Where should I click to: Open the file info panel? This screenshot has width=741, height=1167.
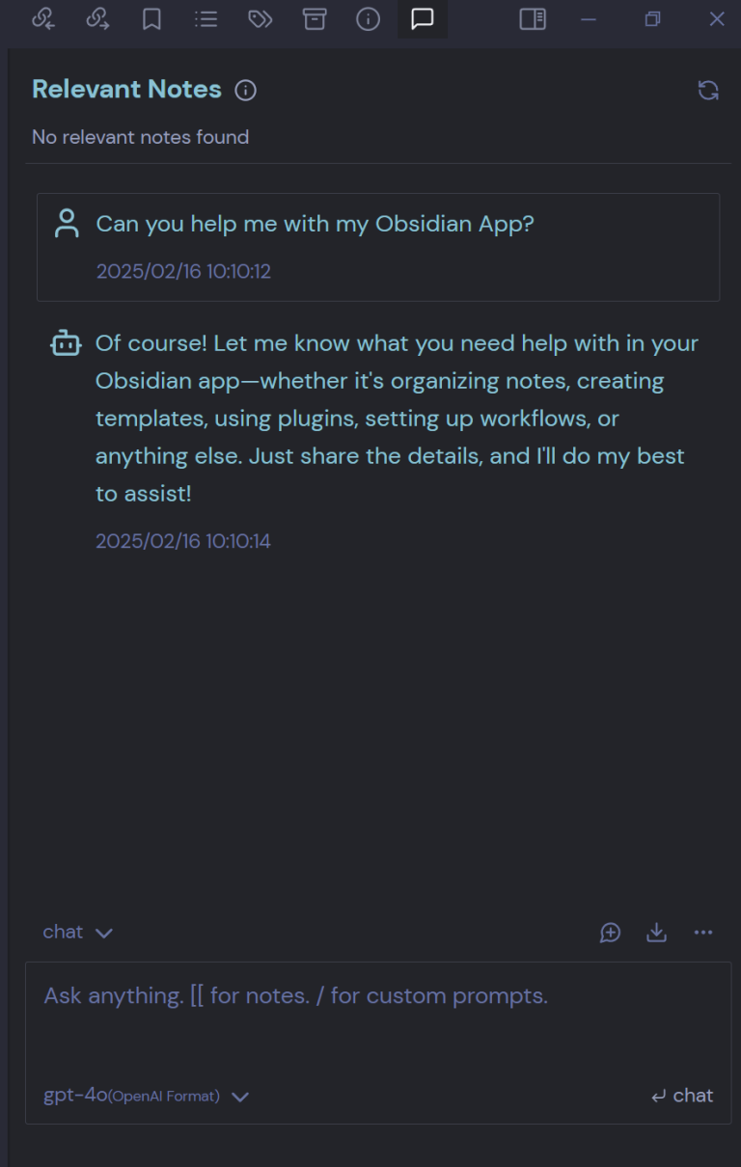(x=368, y=18)
